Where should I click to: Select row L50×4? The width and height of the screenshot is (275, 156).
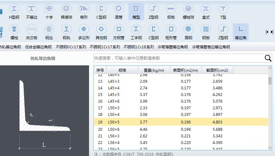pyautogui.click(x=181, y=115)
